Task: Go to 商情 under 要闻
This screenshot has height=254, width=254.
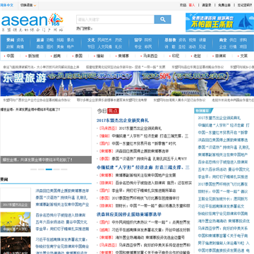Action: (20, 47)
